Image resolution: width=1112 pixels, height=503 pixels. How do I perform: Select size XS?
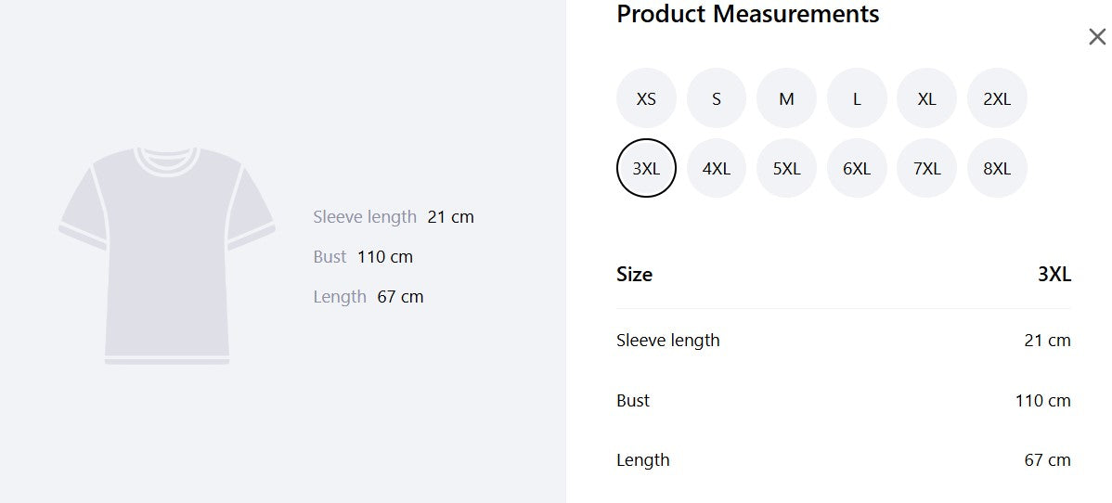tap(646, 98)
